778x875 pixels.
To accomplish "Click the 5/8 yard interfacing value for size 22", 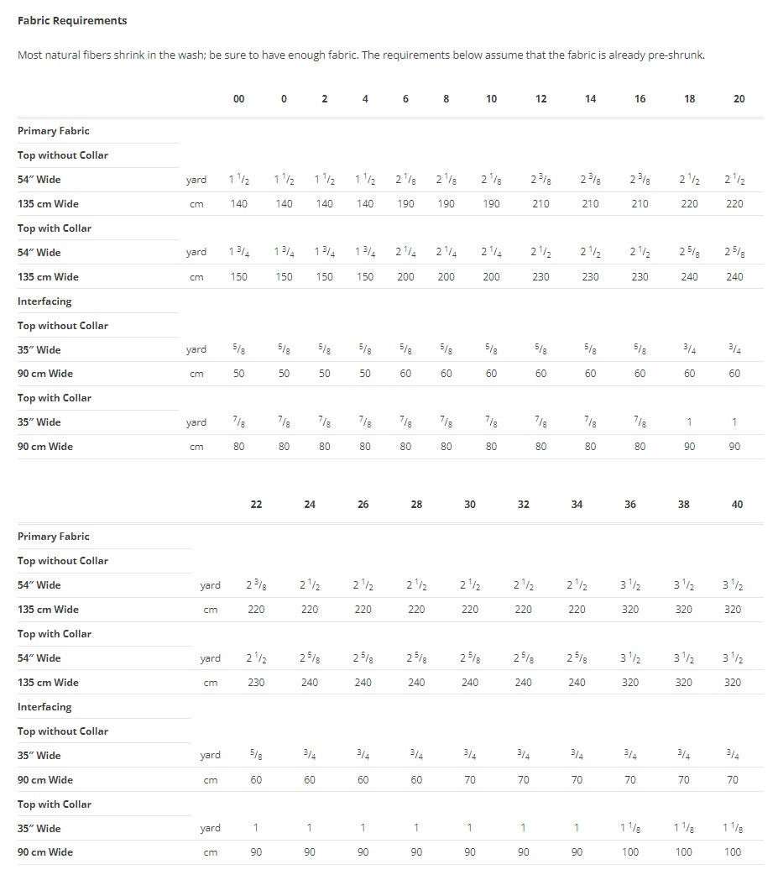I will (256, 755).
